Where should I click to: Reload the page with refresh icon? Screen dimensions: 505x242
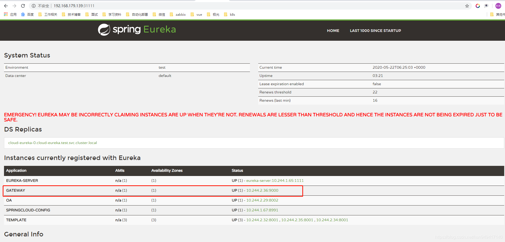pos(23,6)
